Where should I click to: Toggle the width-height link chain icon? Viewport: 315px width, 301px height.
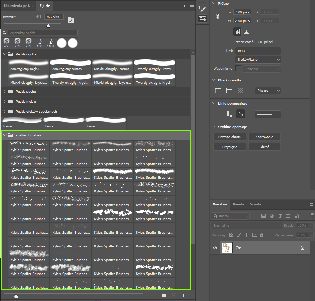pos(218,16)
